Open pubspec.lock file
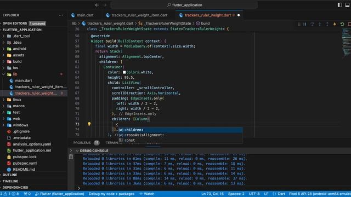The height and width of the screenshot is (197, 351). (24, 157)
